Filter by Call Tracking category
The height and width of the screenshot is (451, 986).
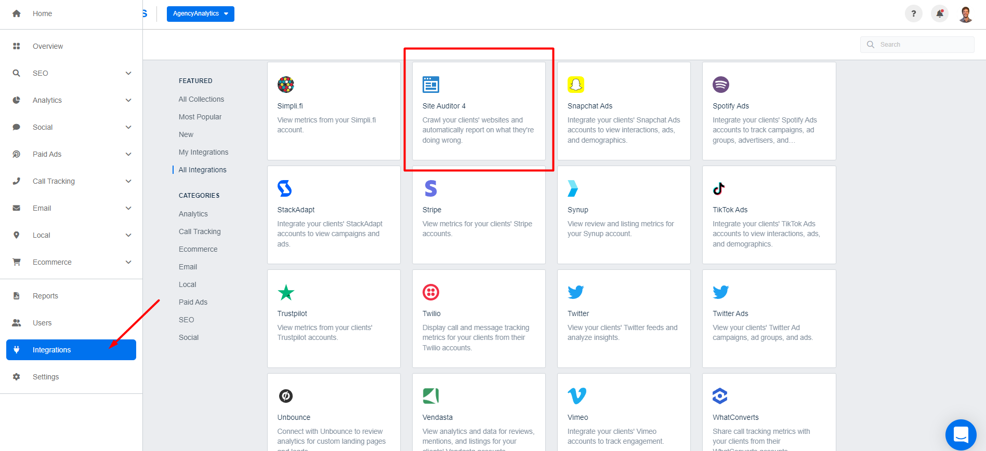tap(200, 231)
